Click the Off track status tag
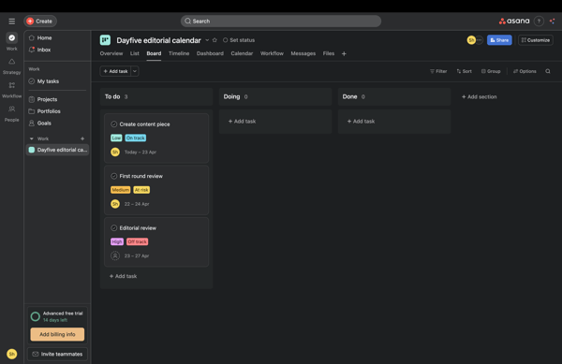 coord(138,241)
